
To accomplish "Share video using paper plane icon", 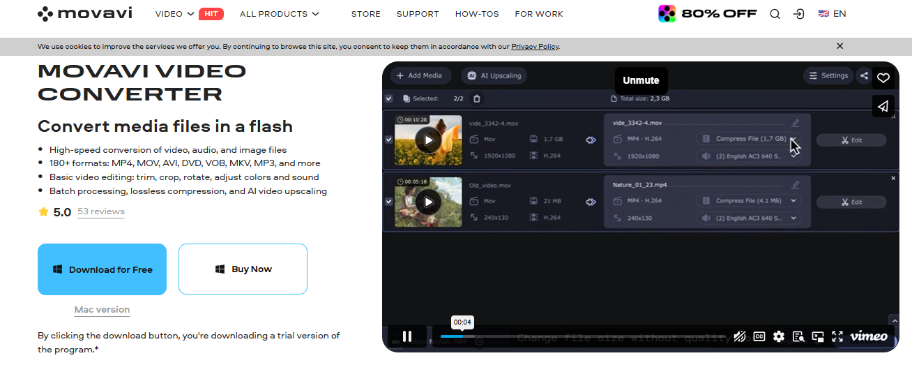I will (x=883, y=106).
